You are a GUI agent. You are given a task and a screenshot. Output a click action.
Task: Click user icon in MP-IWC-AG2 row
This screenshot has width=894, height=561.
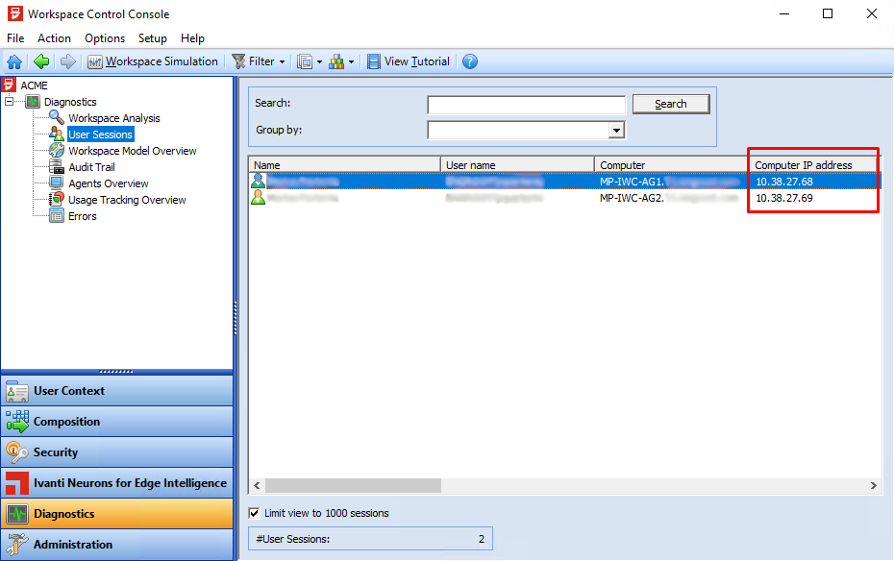pos(259,198)
